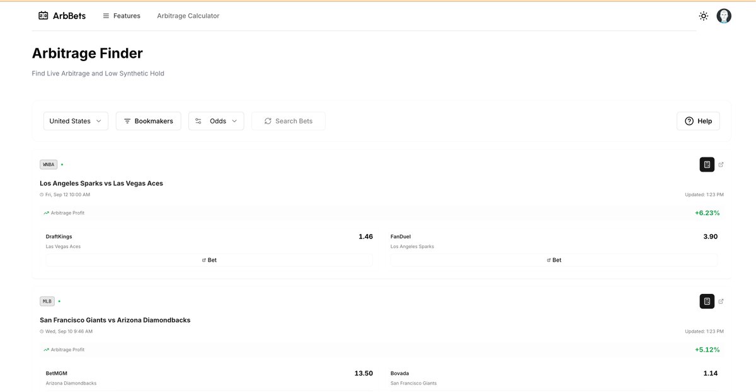Click the 1.14 Bovada odds
This screenshot has width=756, height=392.
710,373
